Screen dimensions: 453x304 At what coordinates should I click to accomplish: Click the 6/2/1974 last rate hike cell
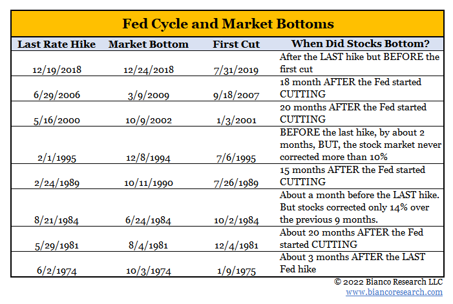(x=56, y=270)
